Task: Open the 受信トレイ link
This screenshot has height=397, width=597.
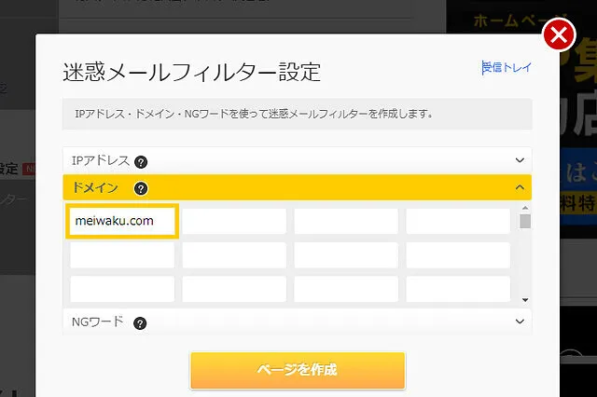Action: pos(506,67)
